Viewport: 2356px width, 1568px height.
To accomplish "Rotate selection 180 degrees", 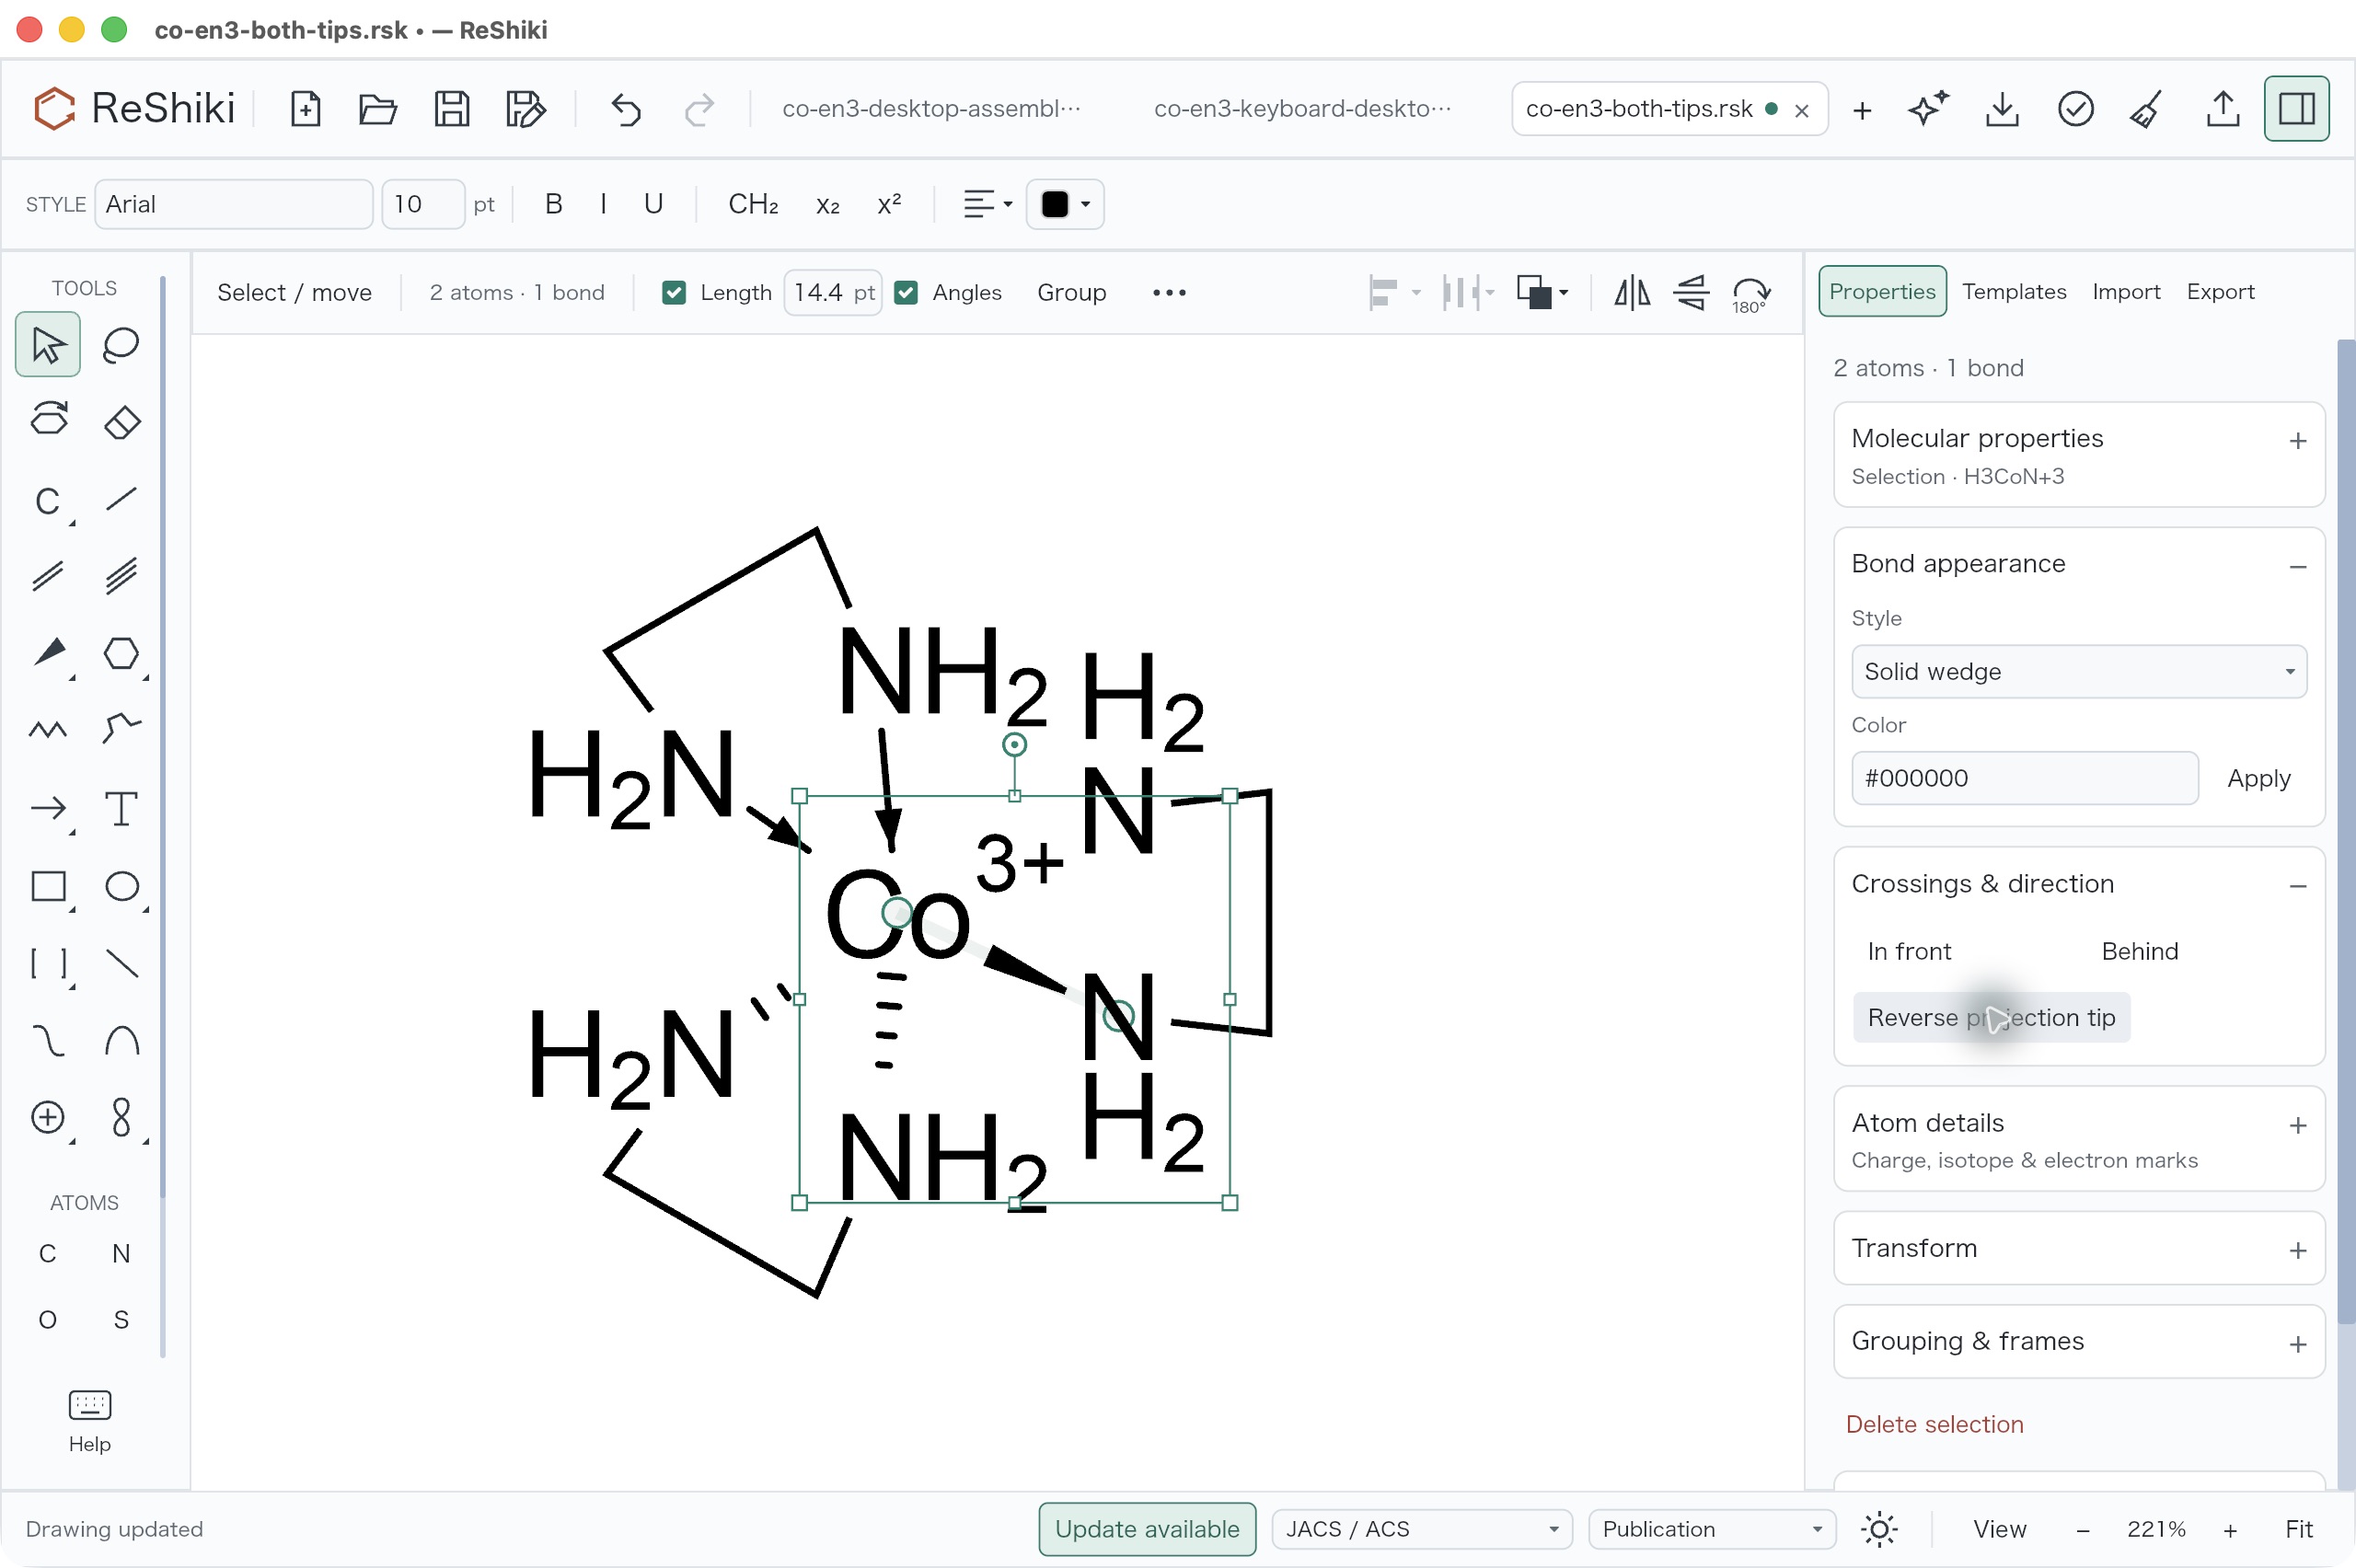I will 1751,293.
